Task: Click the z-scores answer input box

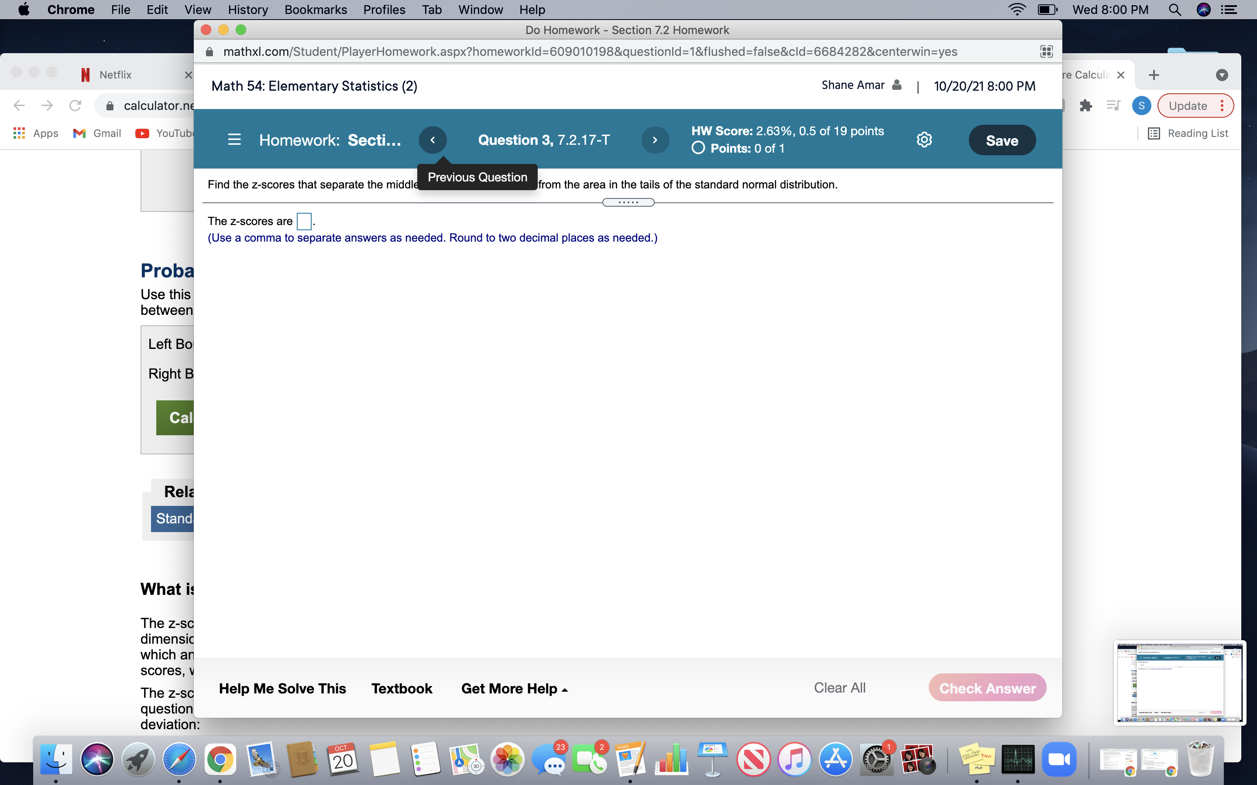Action: pos(303,221)
